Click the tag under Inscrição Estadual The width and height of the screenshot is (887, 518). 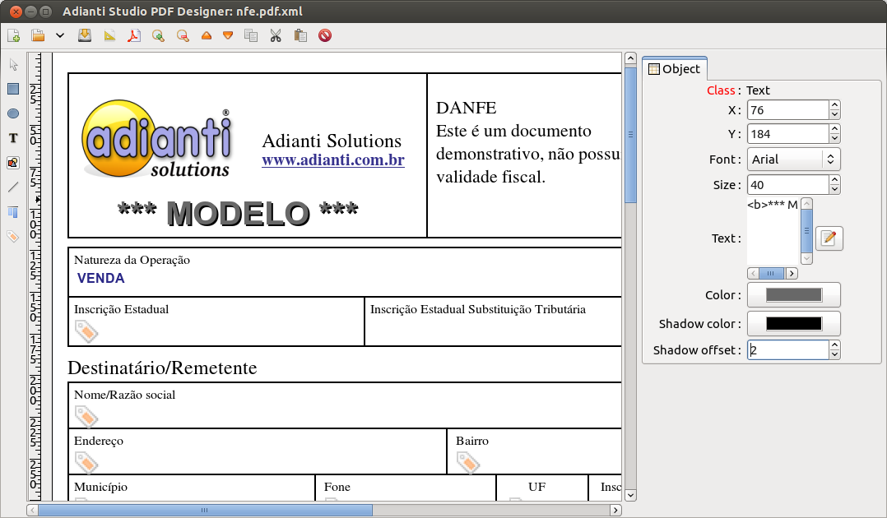pyautogui.click(x=86, y=331)
